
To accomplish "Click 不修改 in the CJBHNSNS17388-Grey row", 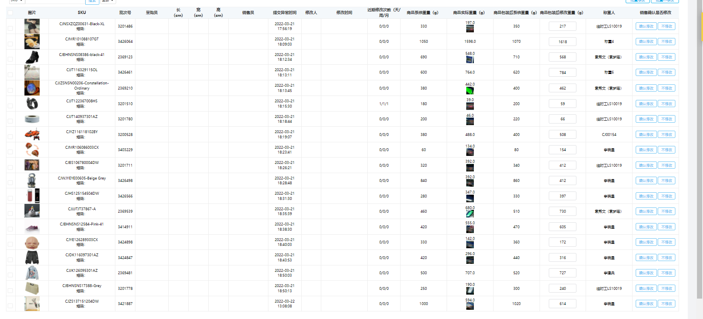I will click(x=667, y=289).
